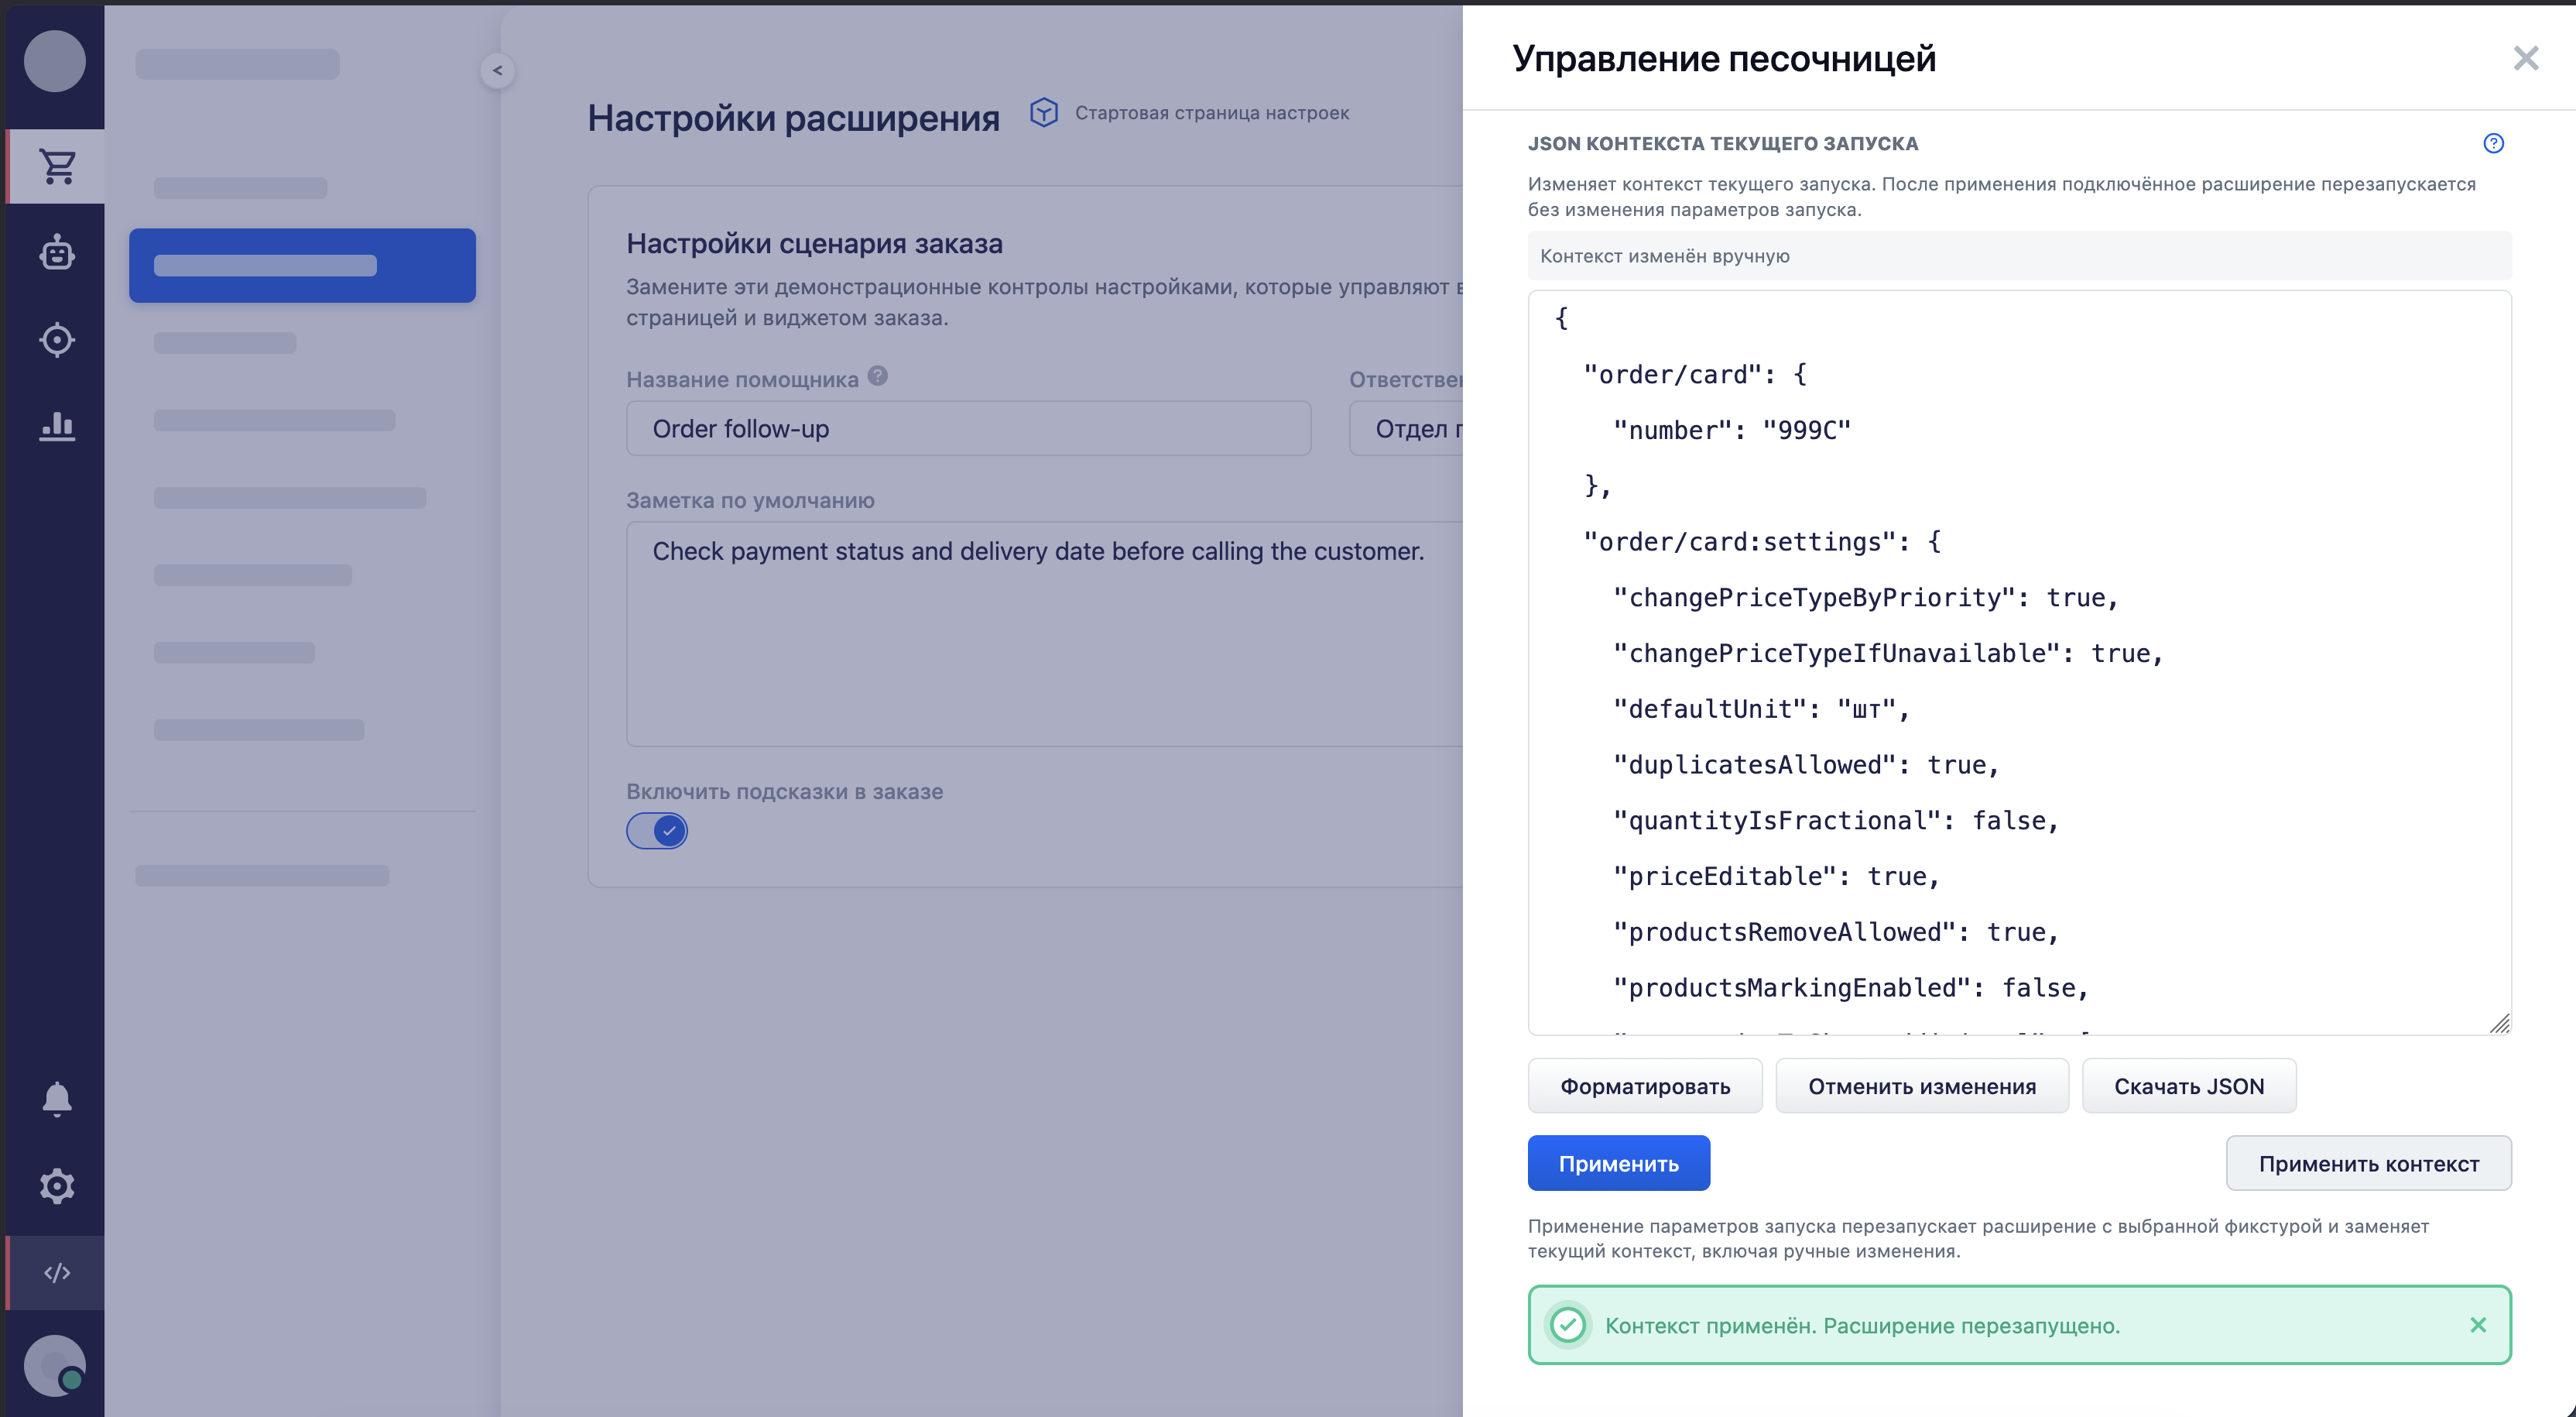Click the blue Применить button
The width and height of the screenshot is (2576, 1417).
pyautogui.click(x=1619, y=1163)
